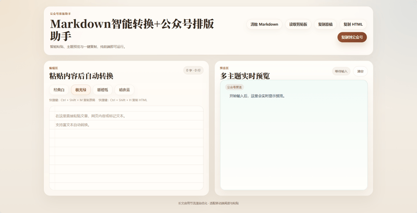Select the 极光绿 theme
This screenshot has width=417, height=213.
(x=81, y=90)
